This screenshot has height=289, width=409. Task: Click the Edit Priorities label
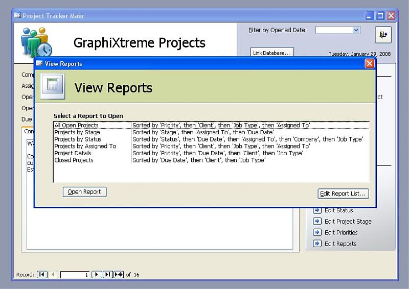[x=341, y=232]
